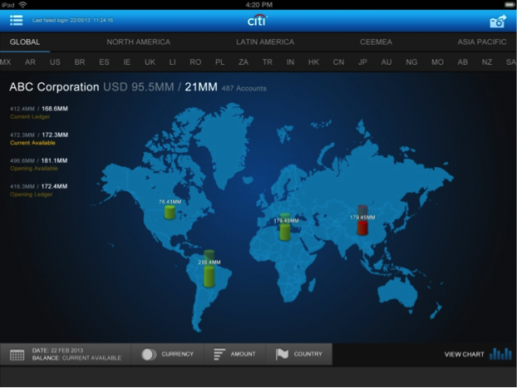
Task: Switch to the Latin America tab
Action: [264, 42]
